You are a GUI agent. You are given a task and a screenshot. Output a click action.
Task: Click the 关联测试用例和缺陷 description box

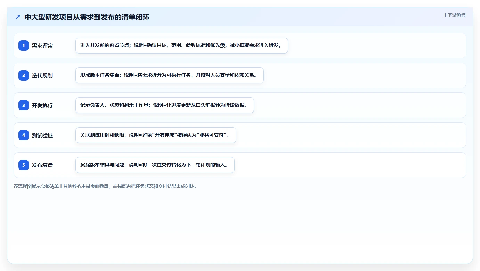click(156, 135)
